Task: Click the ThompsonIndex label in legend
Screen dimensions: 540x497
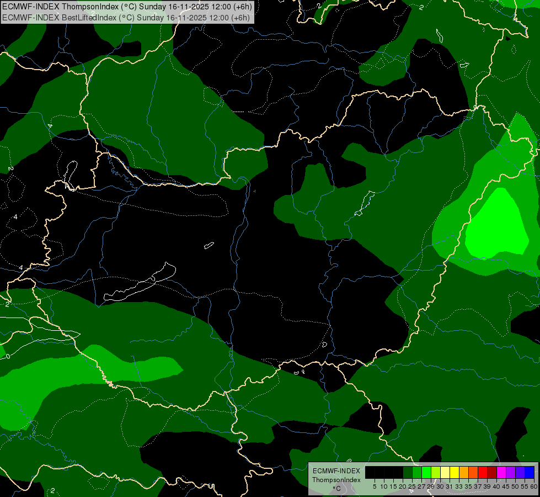Action: [x=336, y=480]
